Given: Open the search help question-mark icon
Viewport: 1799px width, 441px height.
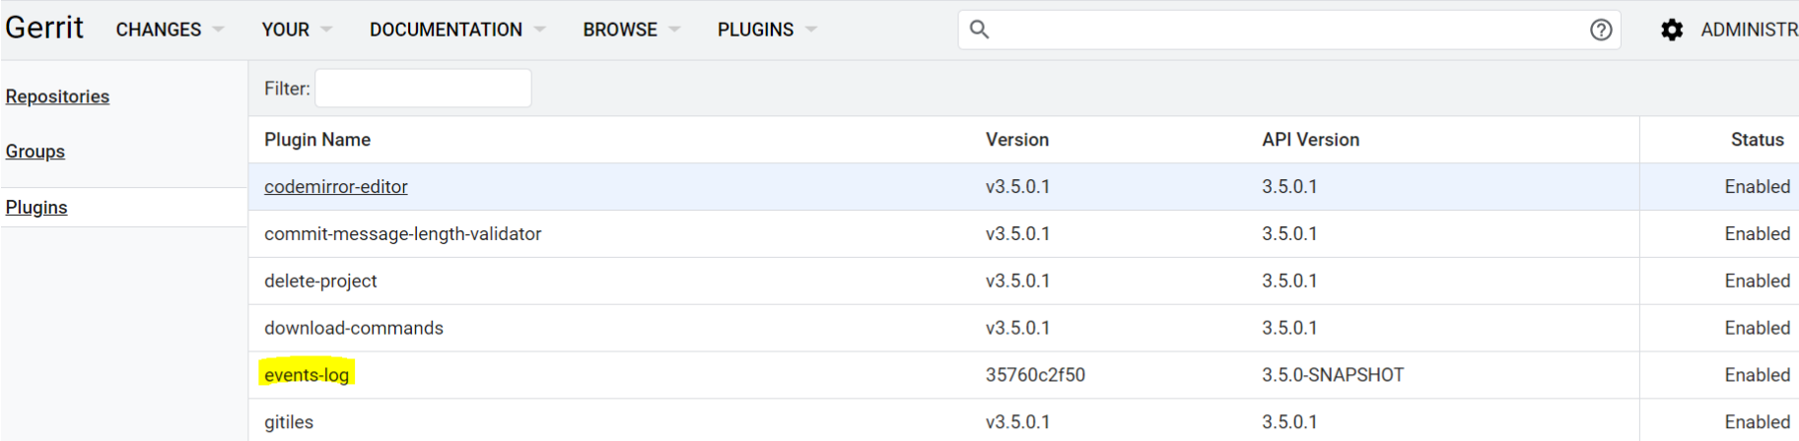Looking at the screenshot, I should click(1601, 30).
